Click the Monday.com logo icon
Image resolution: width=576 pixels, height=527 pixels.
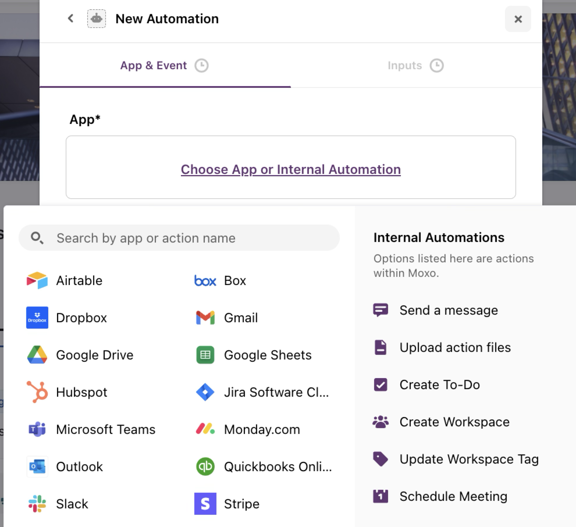(x=205, y=429)
